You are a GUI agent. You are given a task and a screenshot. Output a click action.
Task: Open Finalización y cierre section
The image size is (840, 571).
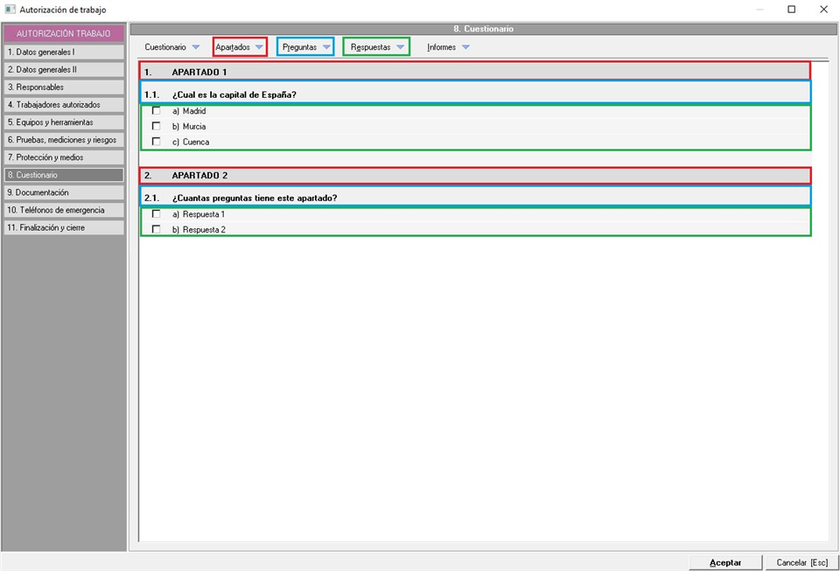coord(63,227)
